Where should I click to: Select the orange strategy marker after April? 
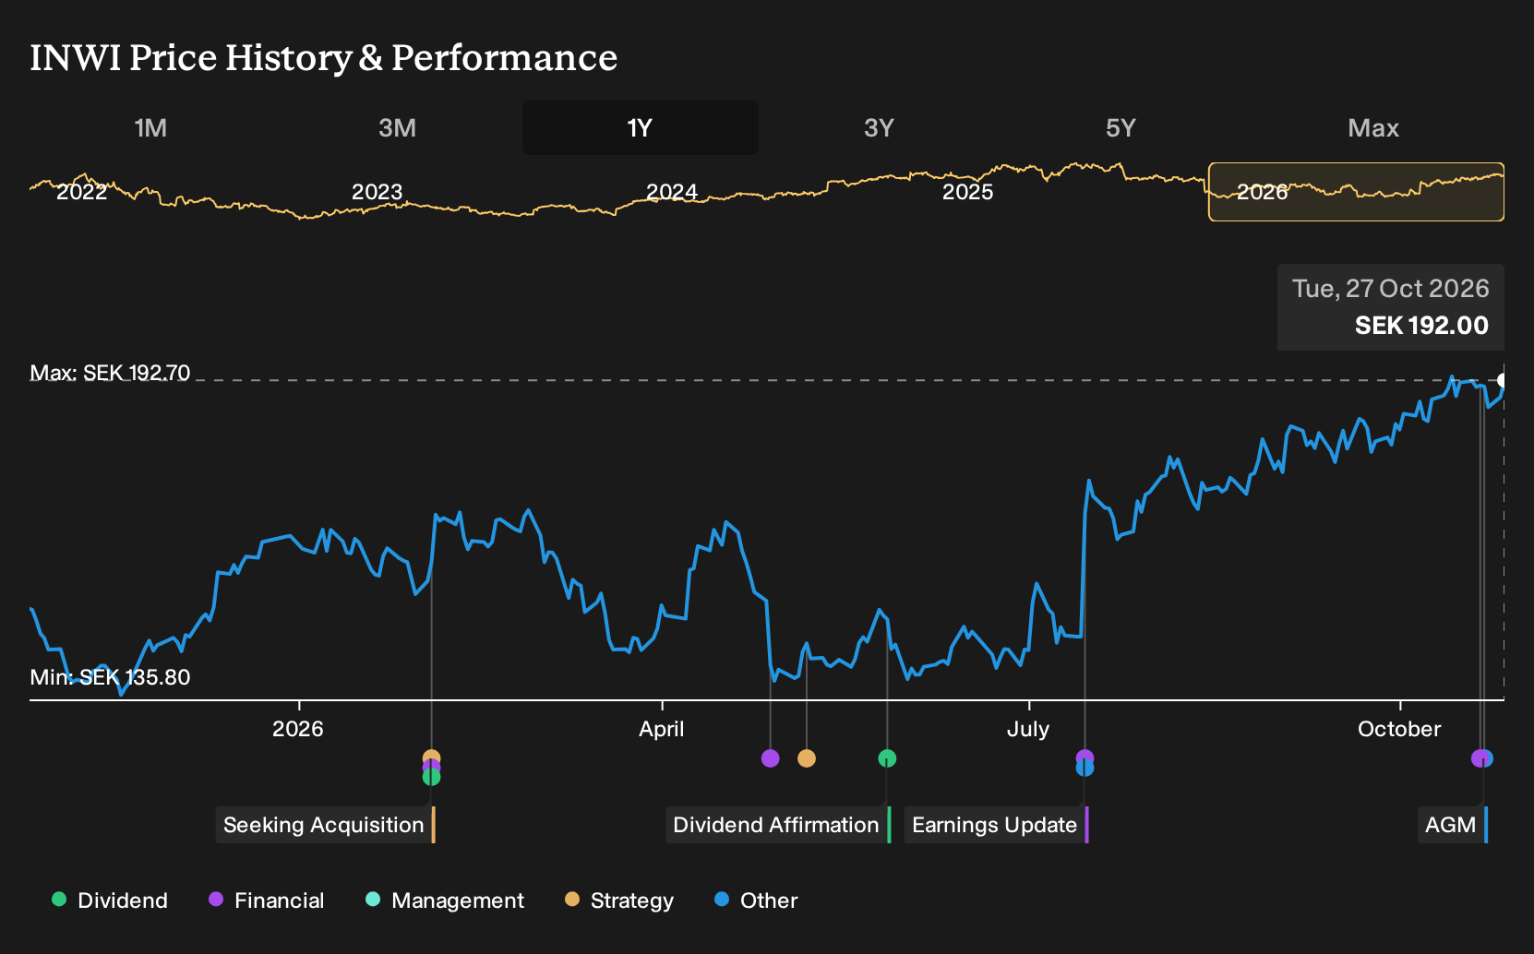click(807, 758)
